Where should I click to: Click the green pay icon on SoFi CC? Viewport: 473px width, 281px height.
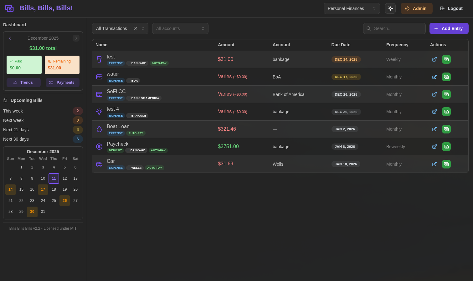[x=446, y=94]
